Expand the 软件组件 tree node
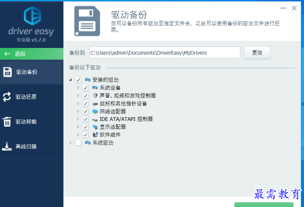Image resolution: width=304 pixels, height=207 pixels. pyautogui.click(x=78, y=134)
